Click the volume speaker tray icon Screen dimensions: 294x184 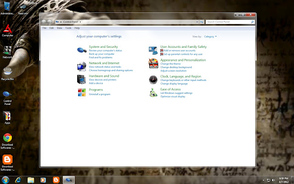273,180
